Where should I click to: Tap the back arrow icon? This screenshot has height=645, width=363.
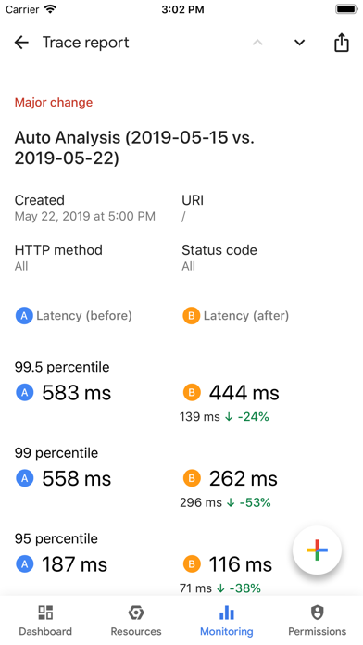(21, 43)
